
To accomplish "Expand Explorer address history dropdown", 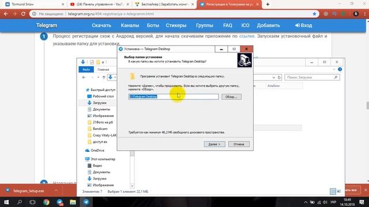I will (x=273, y=77).
